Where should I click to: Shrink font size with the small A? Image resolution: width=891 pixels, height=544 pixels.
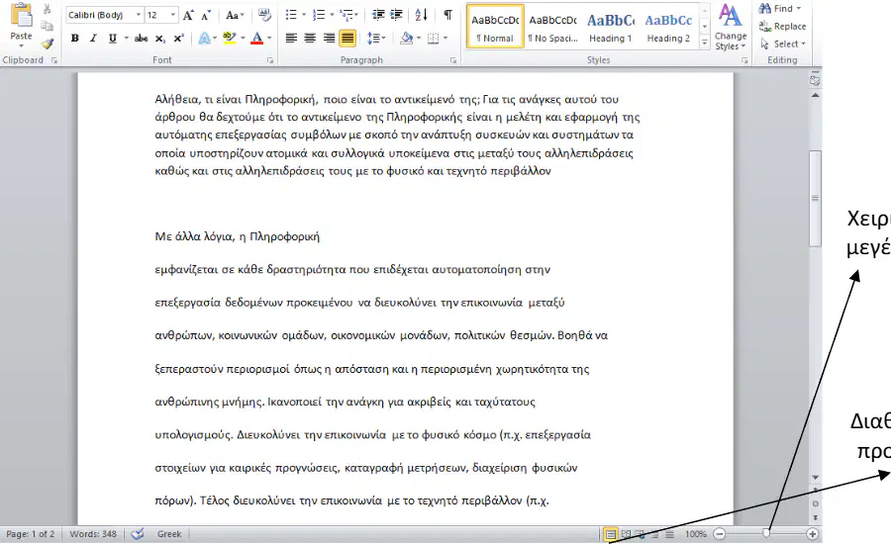pos(206,16)
